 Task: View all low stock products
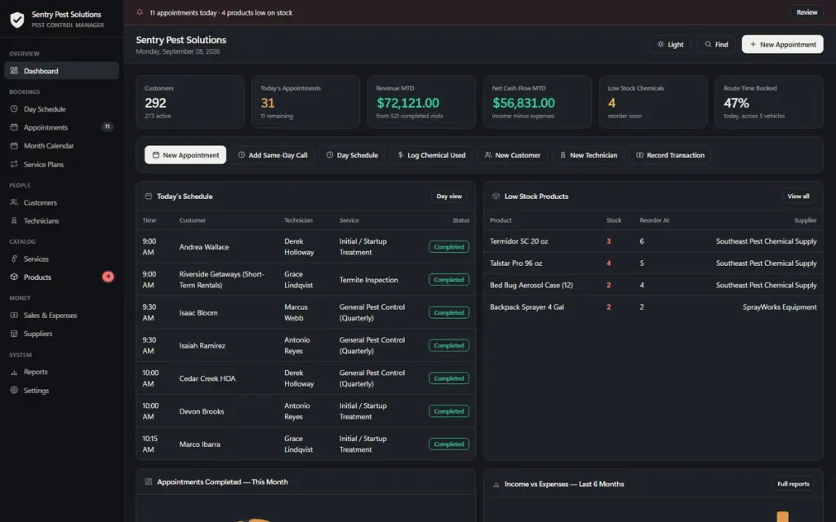(x=798, y=196)
